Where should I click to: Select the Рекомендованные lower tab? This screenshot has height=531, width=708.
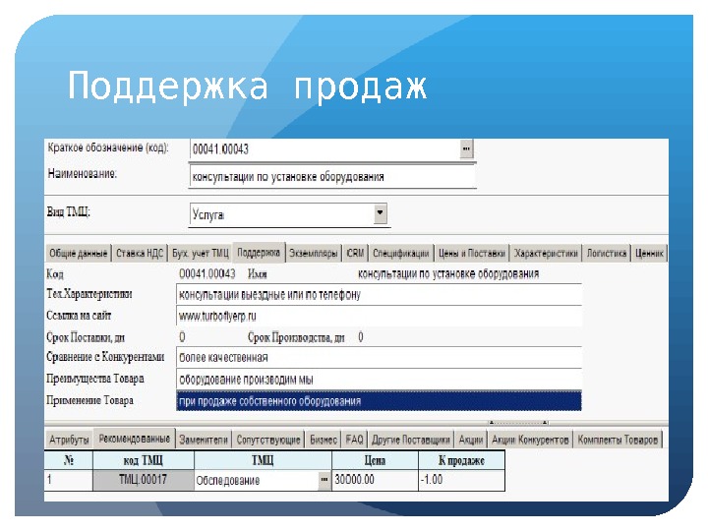(x=134, y=439)
